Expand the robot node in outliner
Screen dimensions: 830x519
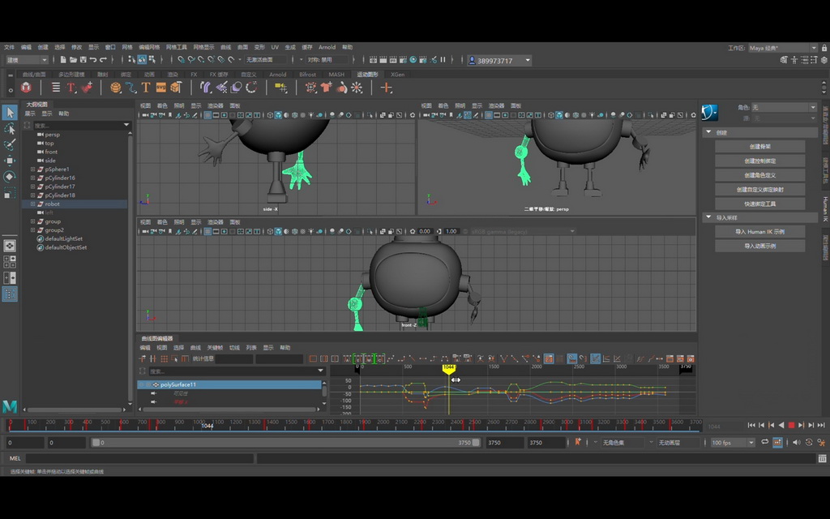pos(32,204)
